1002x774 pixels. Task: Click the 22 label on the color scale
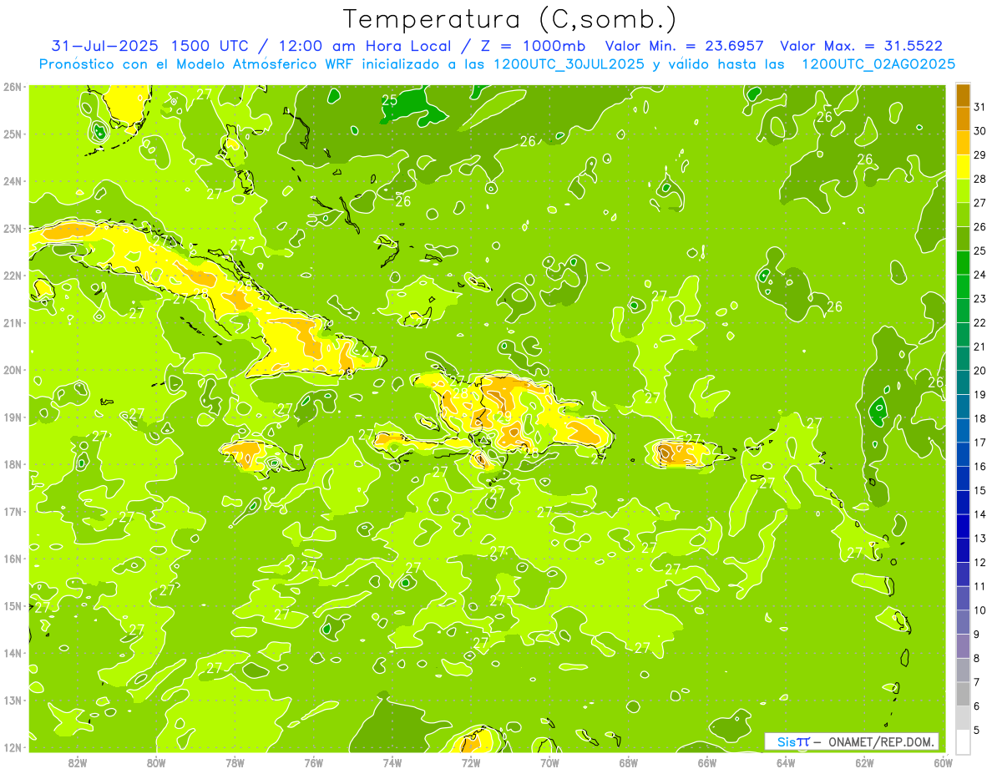[x=979, y=323]
